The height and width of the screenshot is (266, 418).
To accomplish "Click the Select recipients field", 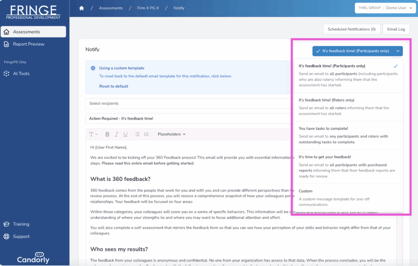I will pos(188,104).
